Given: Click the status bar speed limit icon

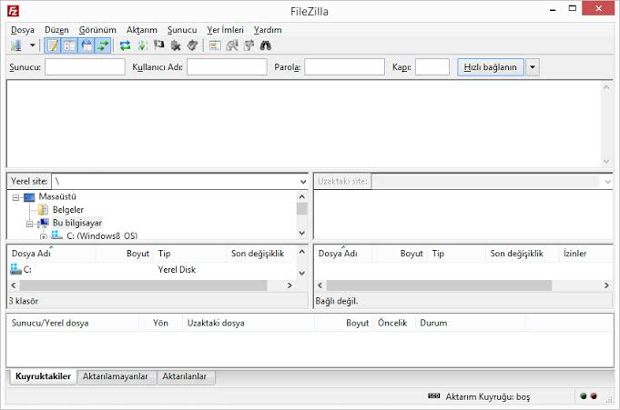Looking at the screenshot, I should pos(433,395).
